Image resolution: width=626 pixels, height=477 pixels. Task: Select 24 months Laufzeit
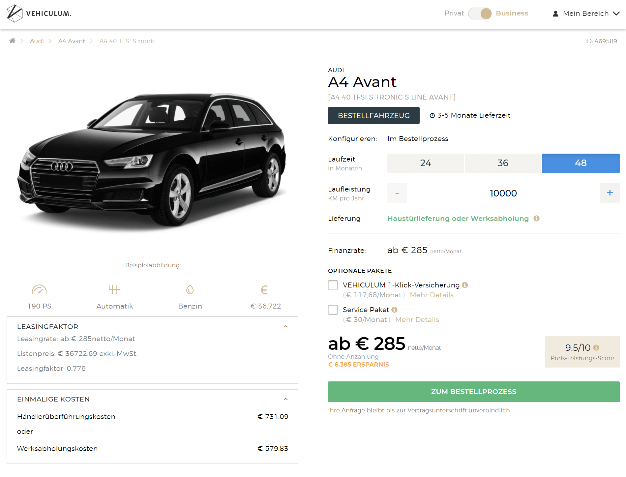426,163
